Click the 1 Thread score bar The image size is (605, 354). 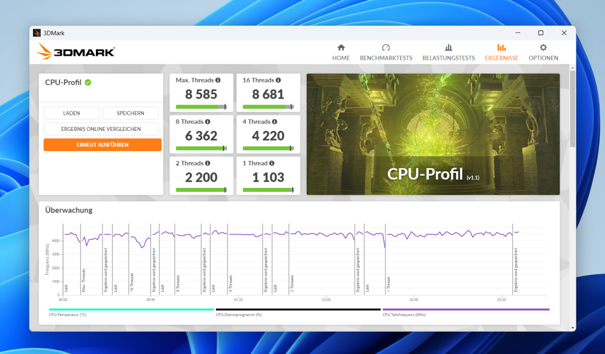pyautogui.click(x=268, y=189)
